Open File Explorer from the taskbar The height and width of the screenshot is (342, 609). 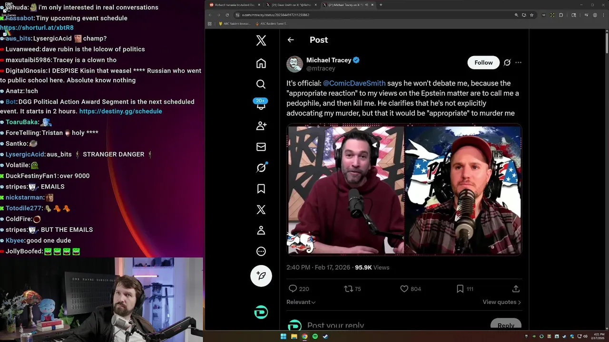point(294,336)
